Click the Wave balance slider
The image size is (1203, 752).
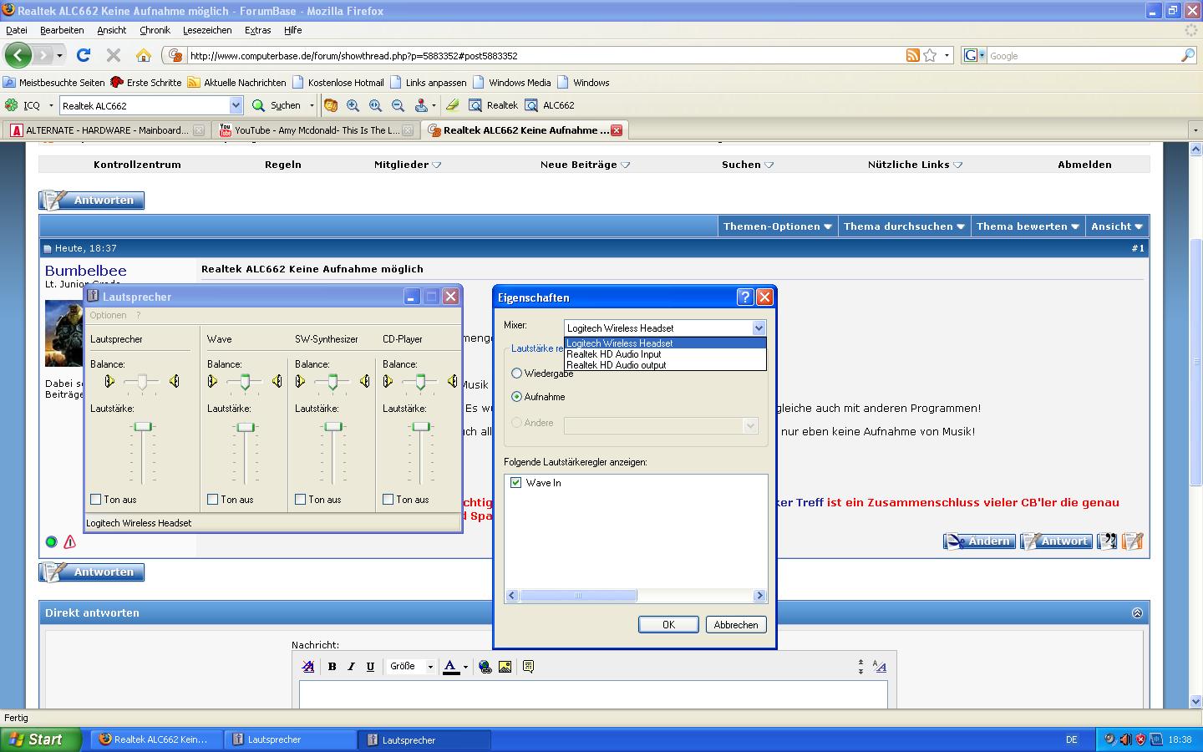[x=245, y=382]
